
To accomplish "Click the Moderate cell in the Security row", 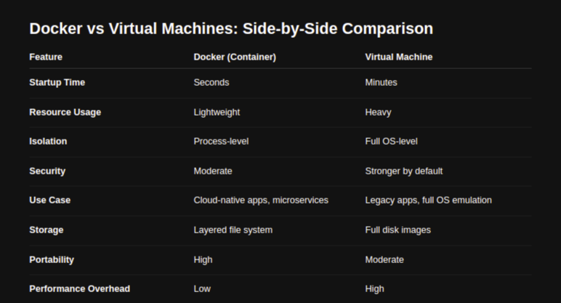I will tap(213, 171).
